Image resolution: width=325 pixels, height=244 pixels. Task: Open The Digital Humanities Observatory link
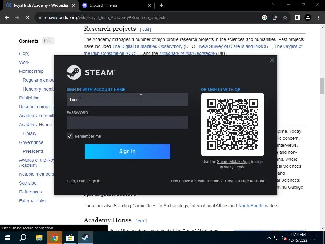coord(147,46)
